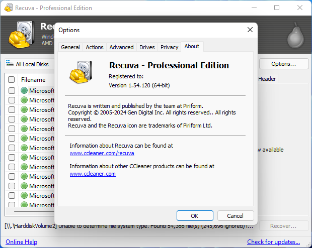Viewport: 312px width, 248px height.
Task: Check the fourth file row checkbox
Action: [12, 119]
